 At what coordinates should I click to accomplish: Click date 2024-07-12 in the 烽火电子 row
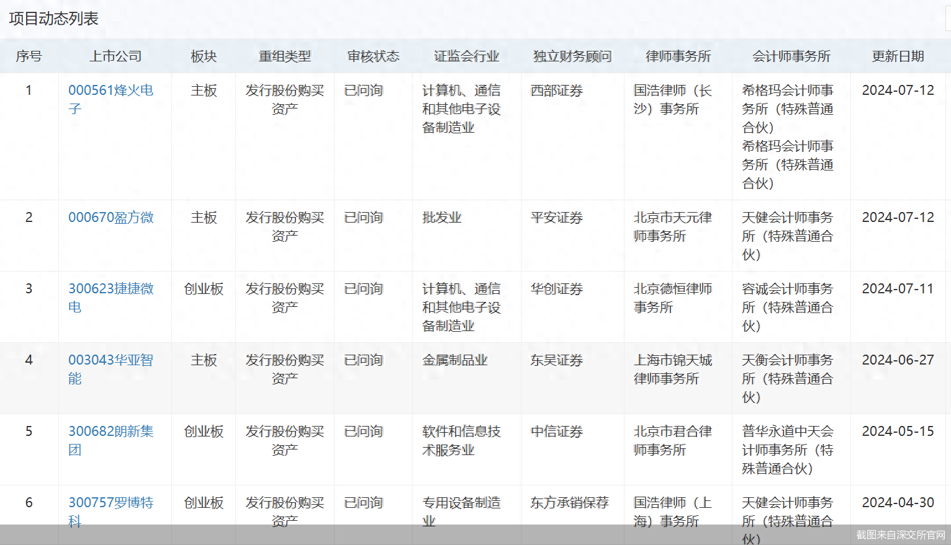pos(898,91)
